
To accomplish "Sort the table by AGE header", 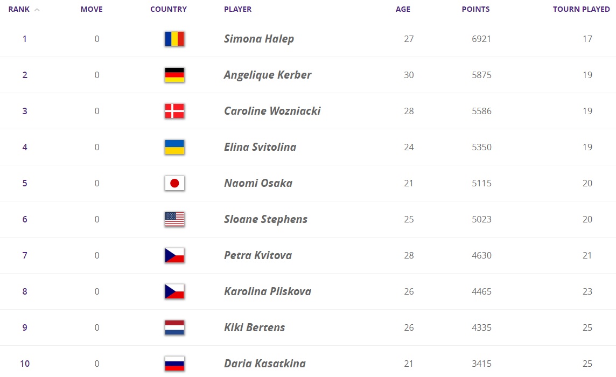I will 403,9.
